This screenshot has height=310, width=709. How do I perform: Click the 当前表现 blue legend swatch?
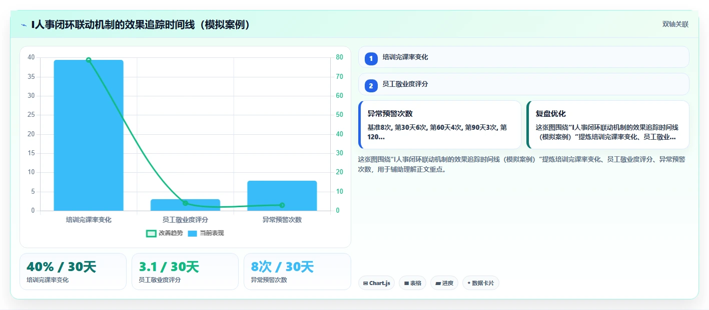click(x=193, y=233)
